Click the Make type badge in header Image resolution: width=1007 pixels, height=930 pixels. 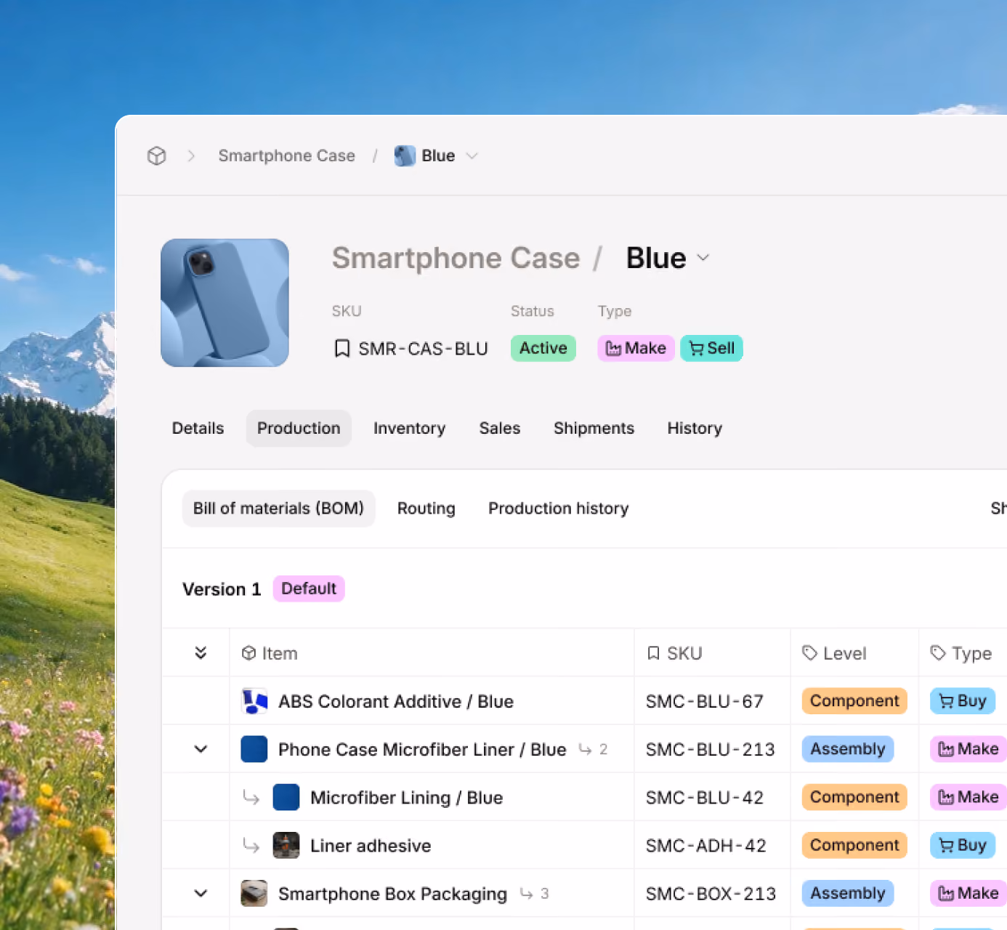click(636, 349)
